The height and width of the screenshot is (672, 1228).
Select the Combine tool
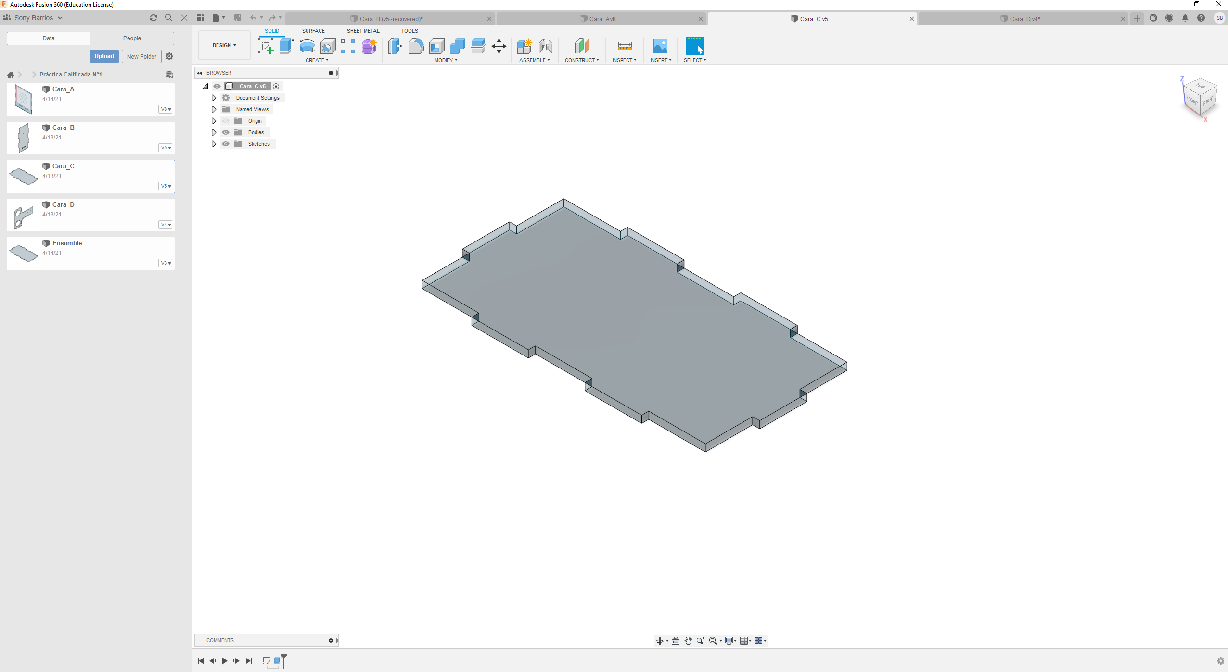click(x=457, y=46)
